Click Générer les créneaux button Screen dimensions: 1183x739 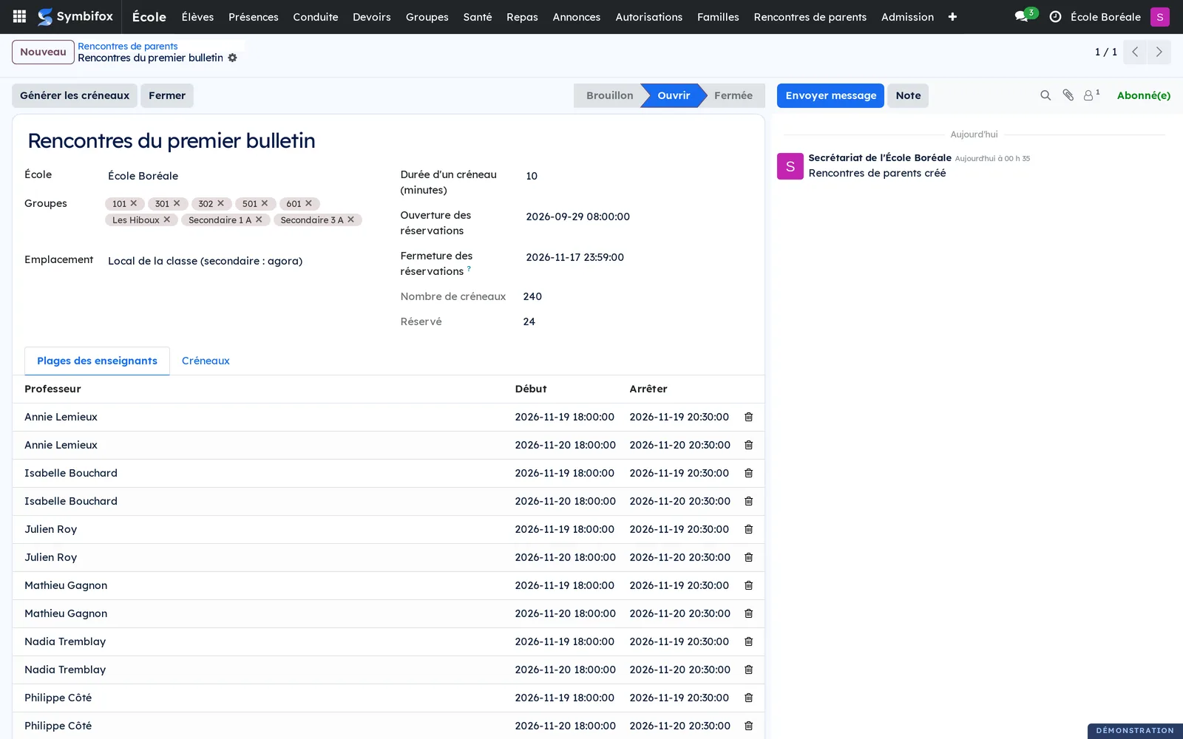pos(75,95)
